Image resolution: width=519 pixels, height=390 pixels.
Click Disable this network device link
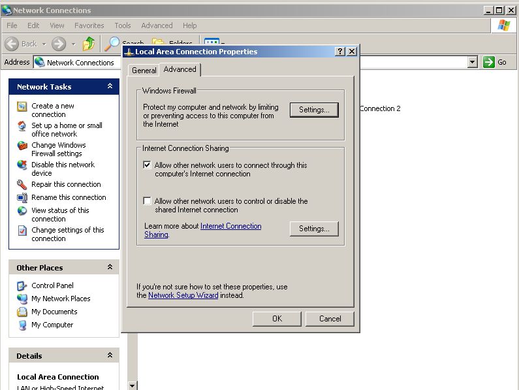(63, 169)
